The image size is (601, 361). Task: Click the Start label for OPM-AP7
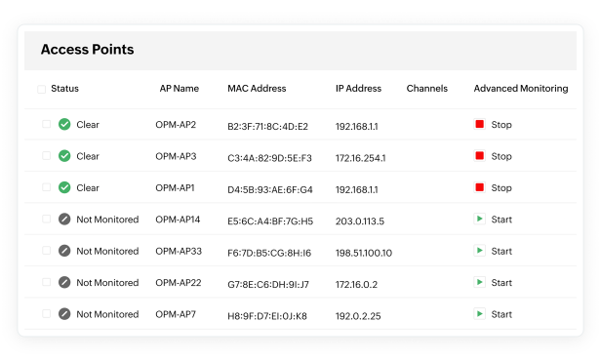pos(501,314)
